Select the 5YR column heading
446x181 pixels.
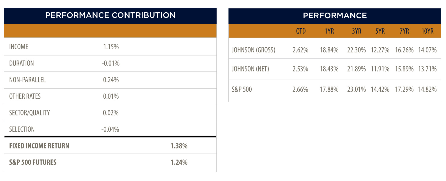380,31
